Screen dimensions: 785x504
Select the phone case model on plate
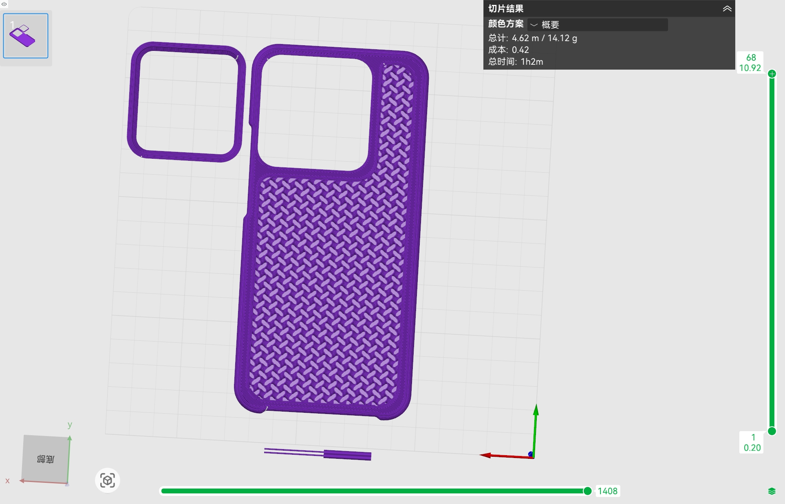tap(331, 232)
